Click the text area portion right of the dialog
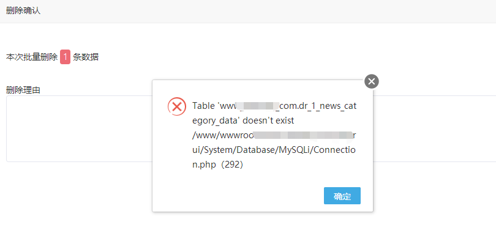Screen dimensions: 496x252 pyautogui.click(x=435, y=129)
